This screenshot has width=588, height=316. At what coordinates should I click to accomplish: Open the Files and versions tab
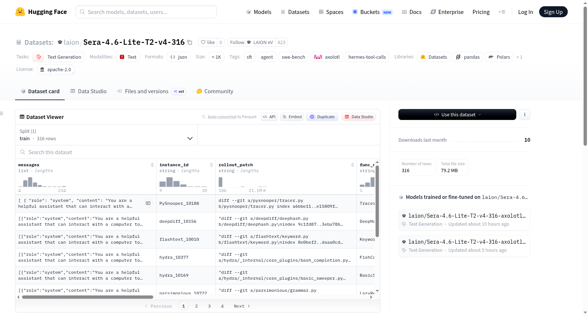pos(151,91)
